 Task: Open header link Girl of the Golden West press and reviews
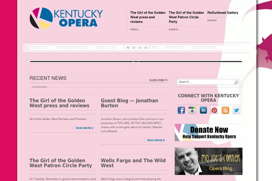(x=148, y=17)
